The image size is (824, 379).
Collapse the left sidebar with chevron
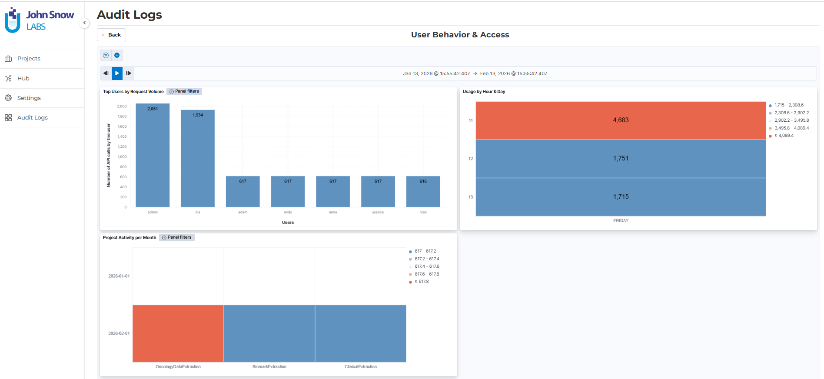point(84,23)
